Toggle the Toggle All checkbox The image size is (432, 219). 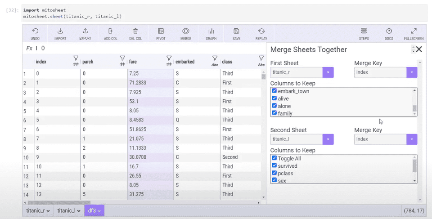[274, 158]
